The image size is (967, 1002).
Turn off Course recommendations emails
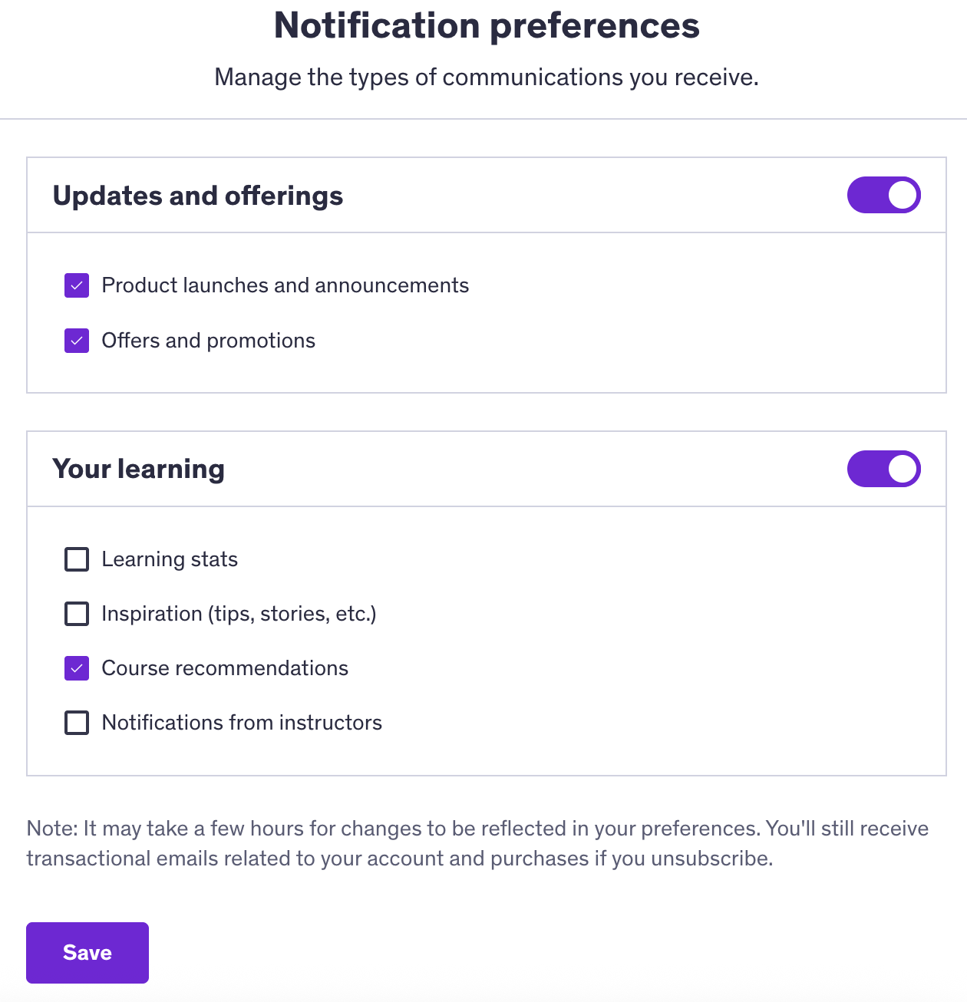(x=76, y=668)
